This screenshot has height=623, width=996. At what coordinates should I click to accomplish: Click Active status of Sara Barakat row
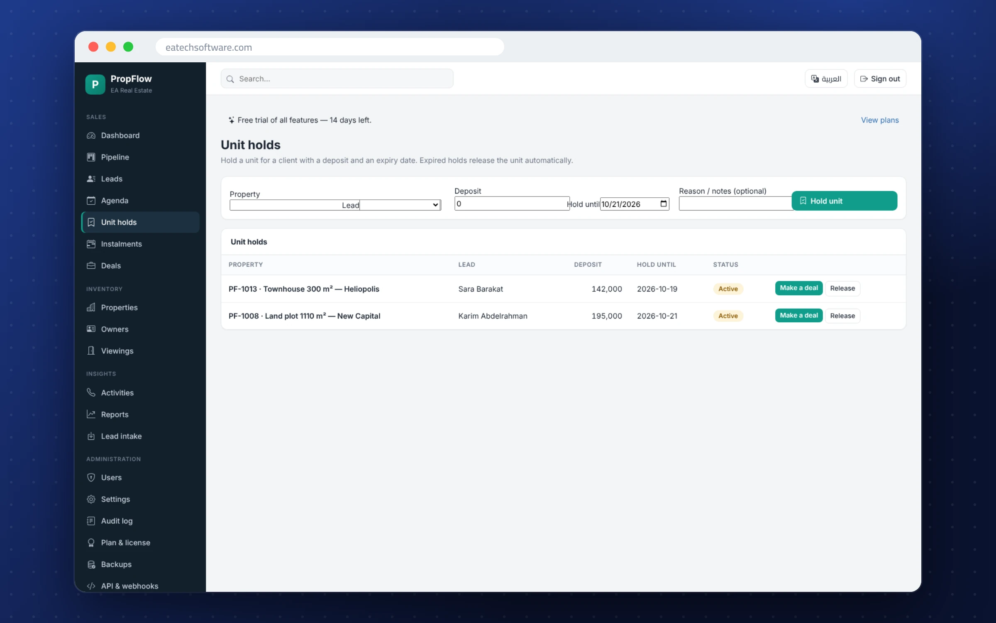(x=728, y=289)
